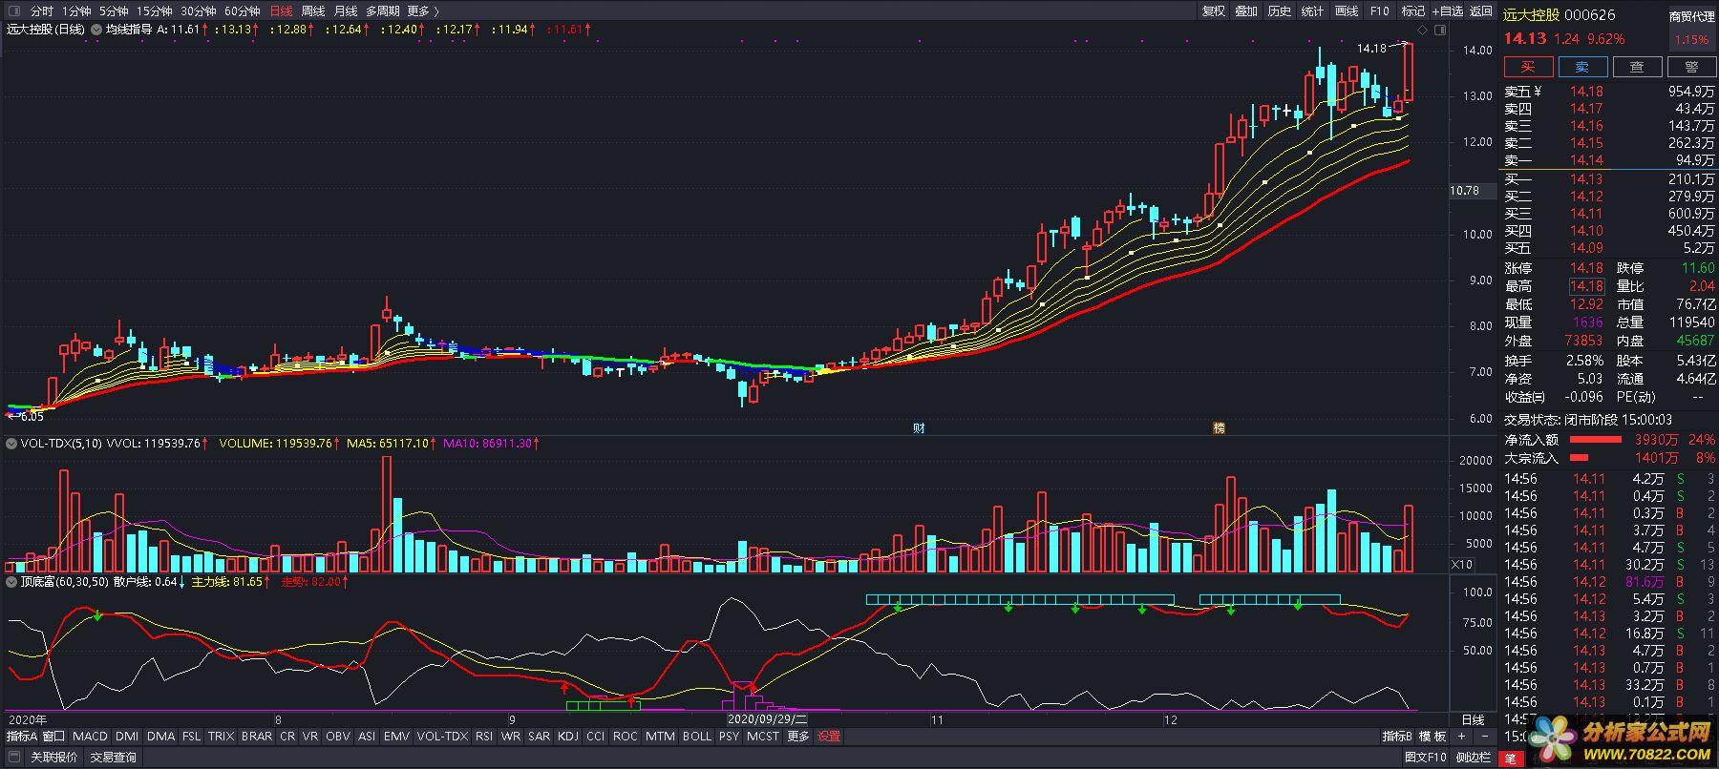Click the 财 marker on the chart
The image size is (1719, 769).
coord(919,428)
